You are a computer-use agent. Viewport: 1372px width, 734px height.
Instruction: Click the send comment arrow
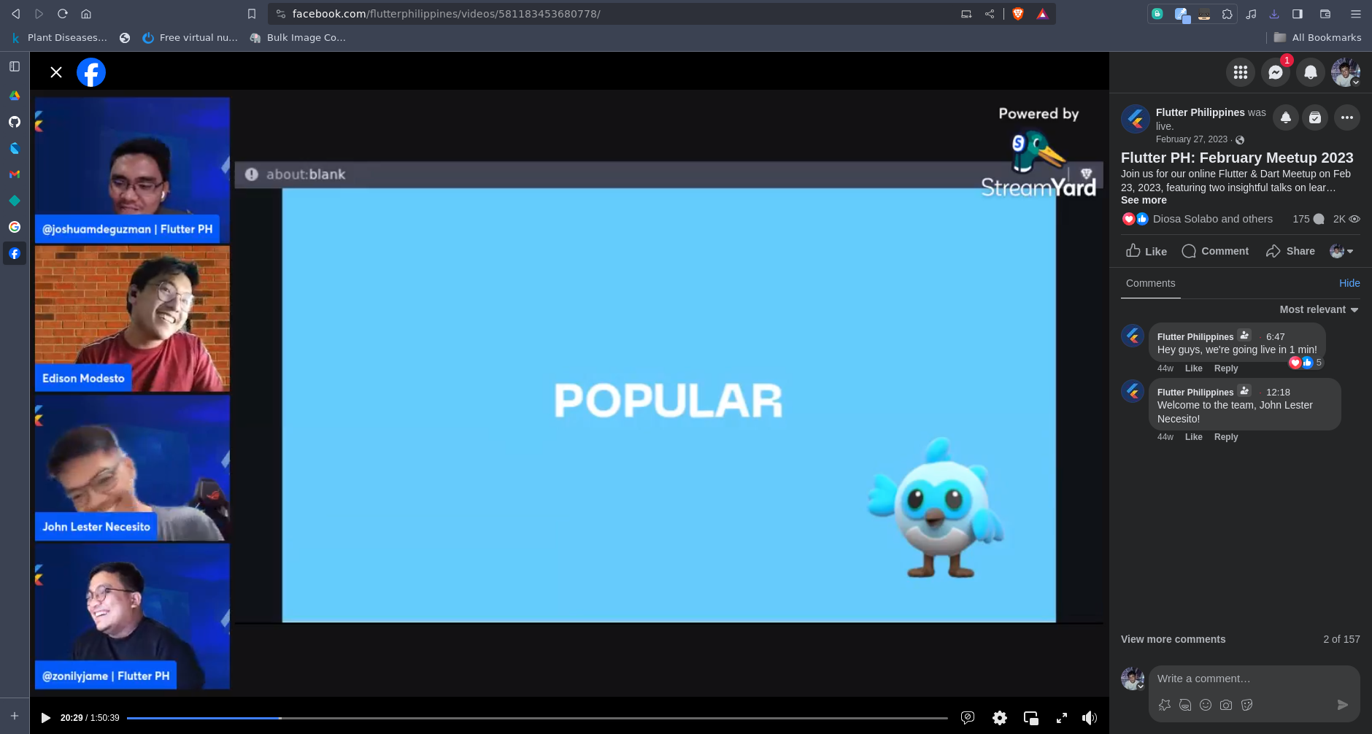[x=1341, y=705]
